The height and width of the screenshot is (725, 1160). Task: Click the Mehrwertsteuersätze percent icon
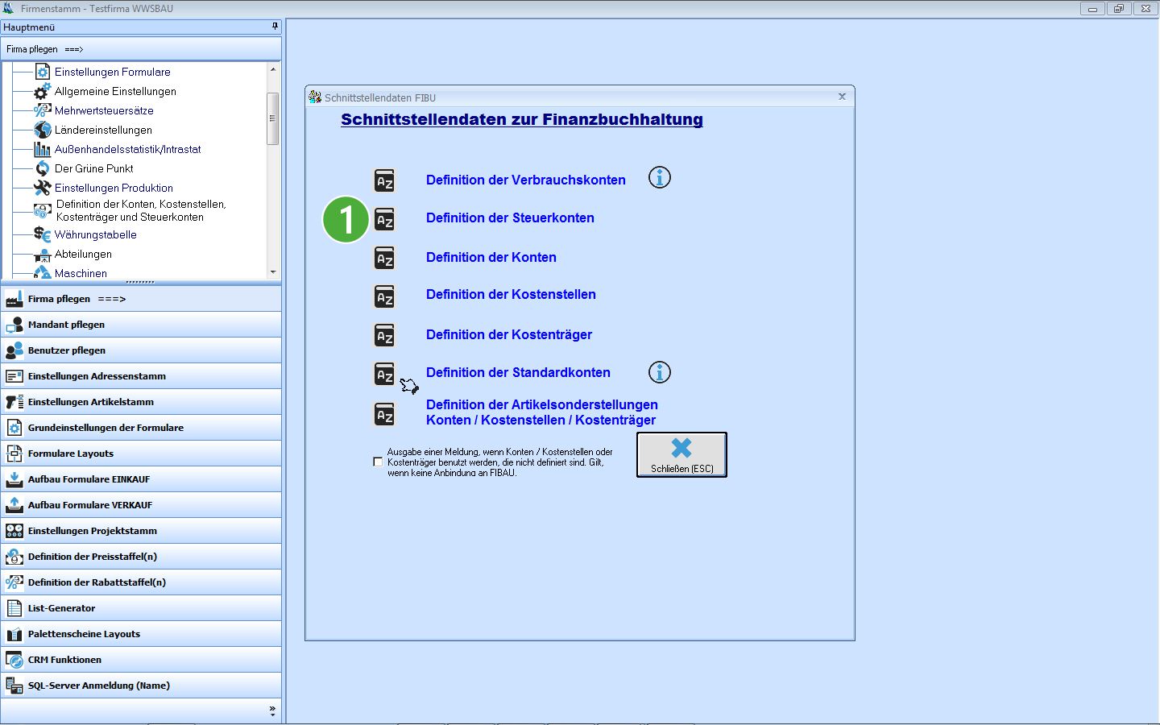pos(43,110)
